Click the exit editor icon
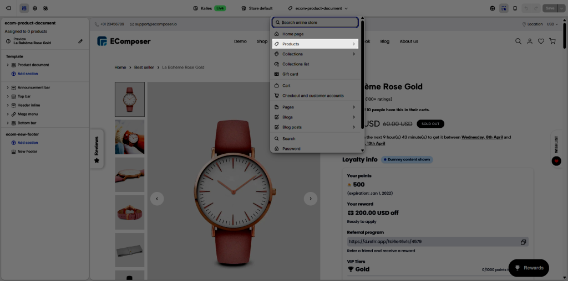Viewport: 568px width, 281px height. tap(8, 8)
